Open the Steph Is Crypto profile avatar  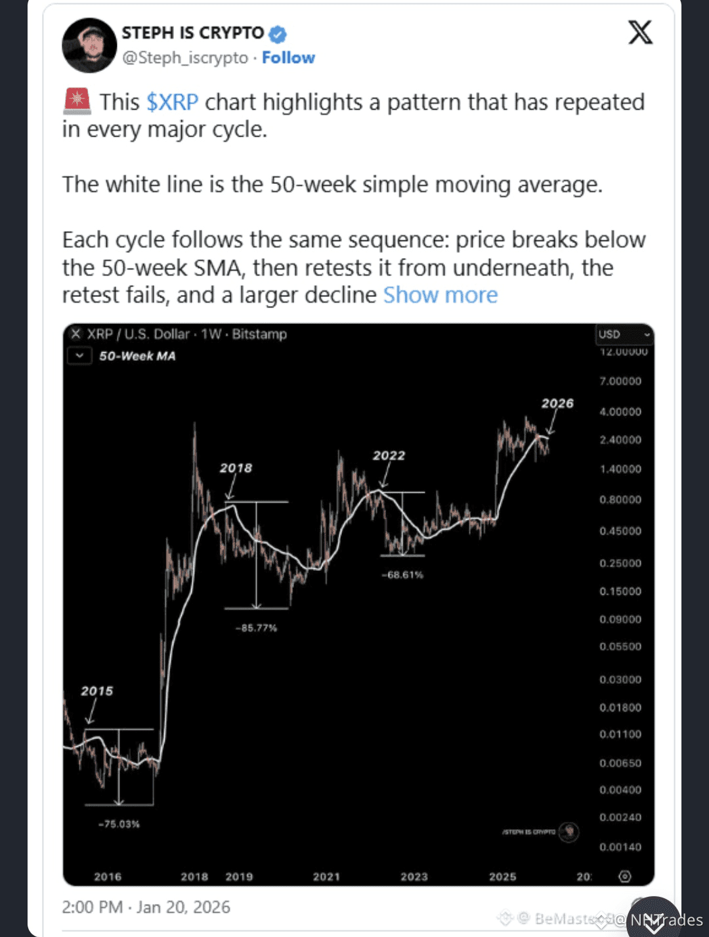pyautogui.click(x=89, y=45)
